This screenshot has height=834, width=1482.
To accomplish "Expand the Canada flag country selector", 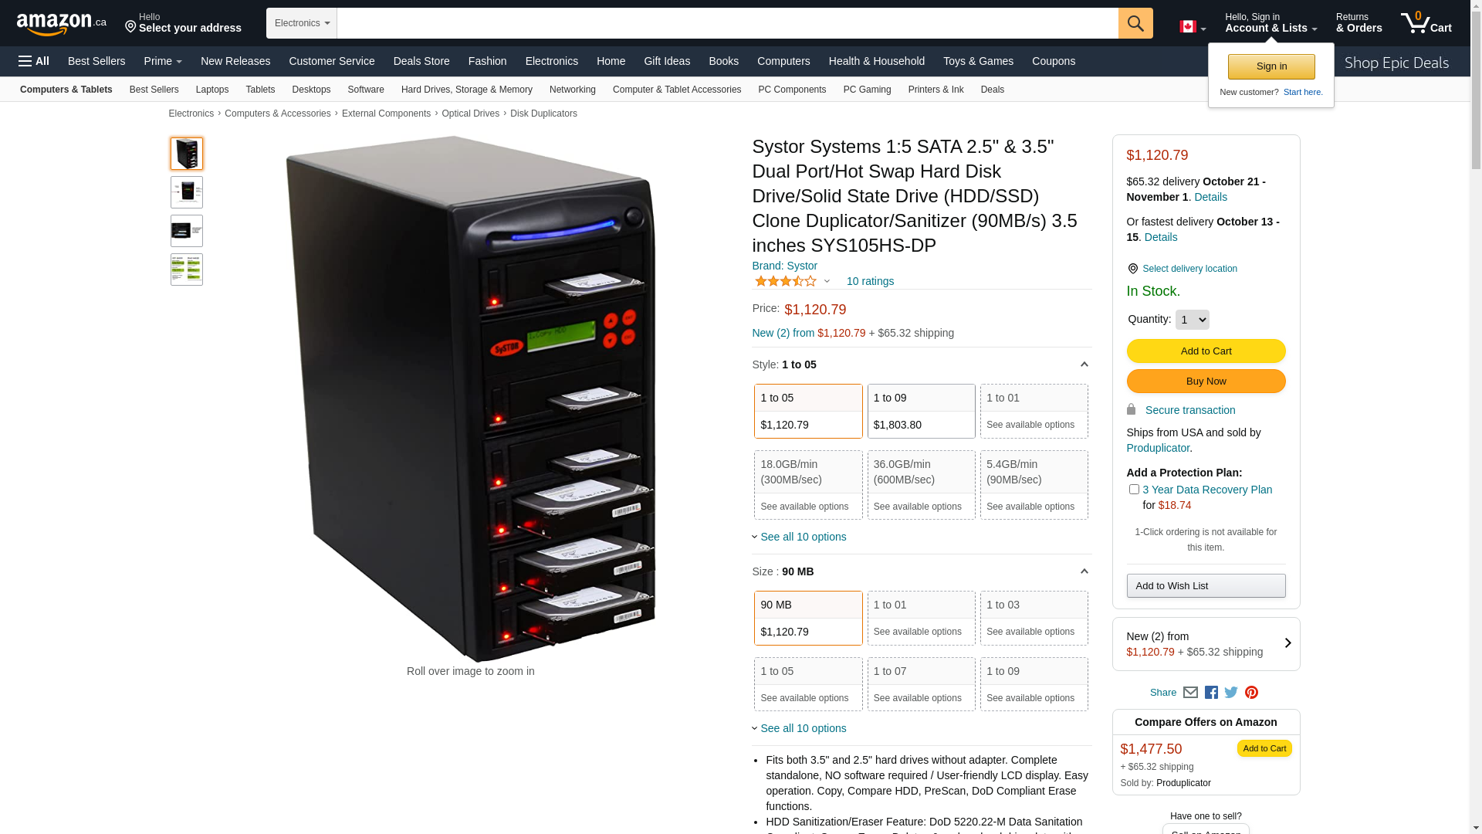I will pyautogui.click(x=1193, y=27).
